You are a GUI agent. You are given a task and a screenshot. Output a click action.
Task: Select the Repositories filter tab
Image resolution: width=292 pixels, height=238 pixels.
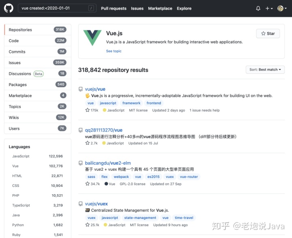38,30
